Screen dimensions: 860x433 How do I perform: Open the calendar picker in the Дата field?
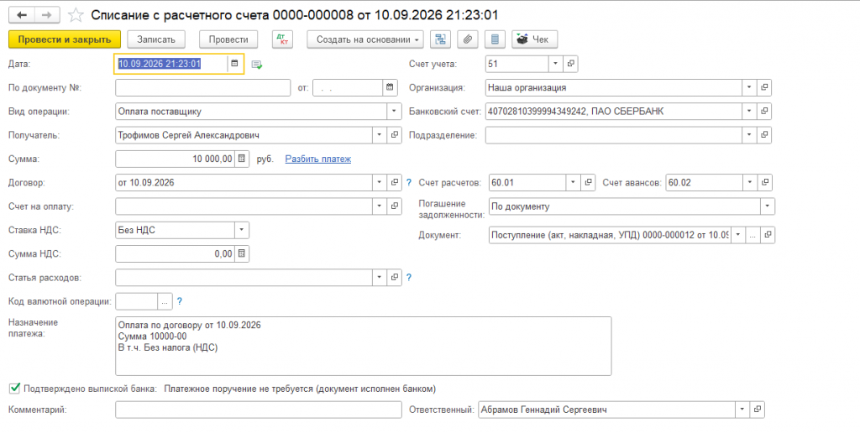pos(235,64)
